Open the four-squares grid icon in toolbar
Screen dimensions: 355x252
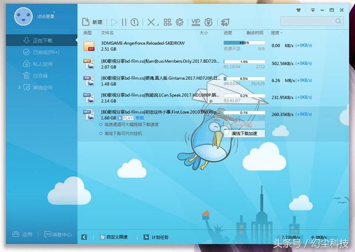pyautogui.click(x=167, y=22)
